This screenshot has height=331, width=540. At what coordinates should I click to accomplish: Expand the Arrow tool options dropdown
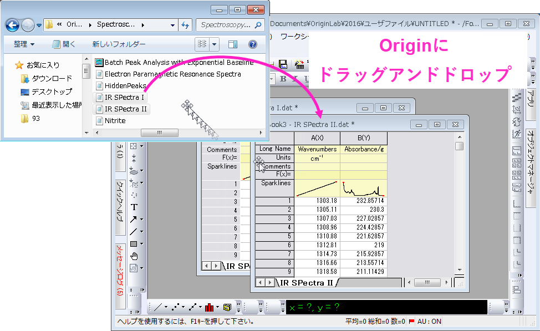tap(141, 220)
